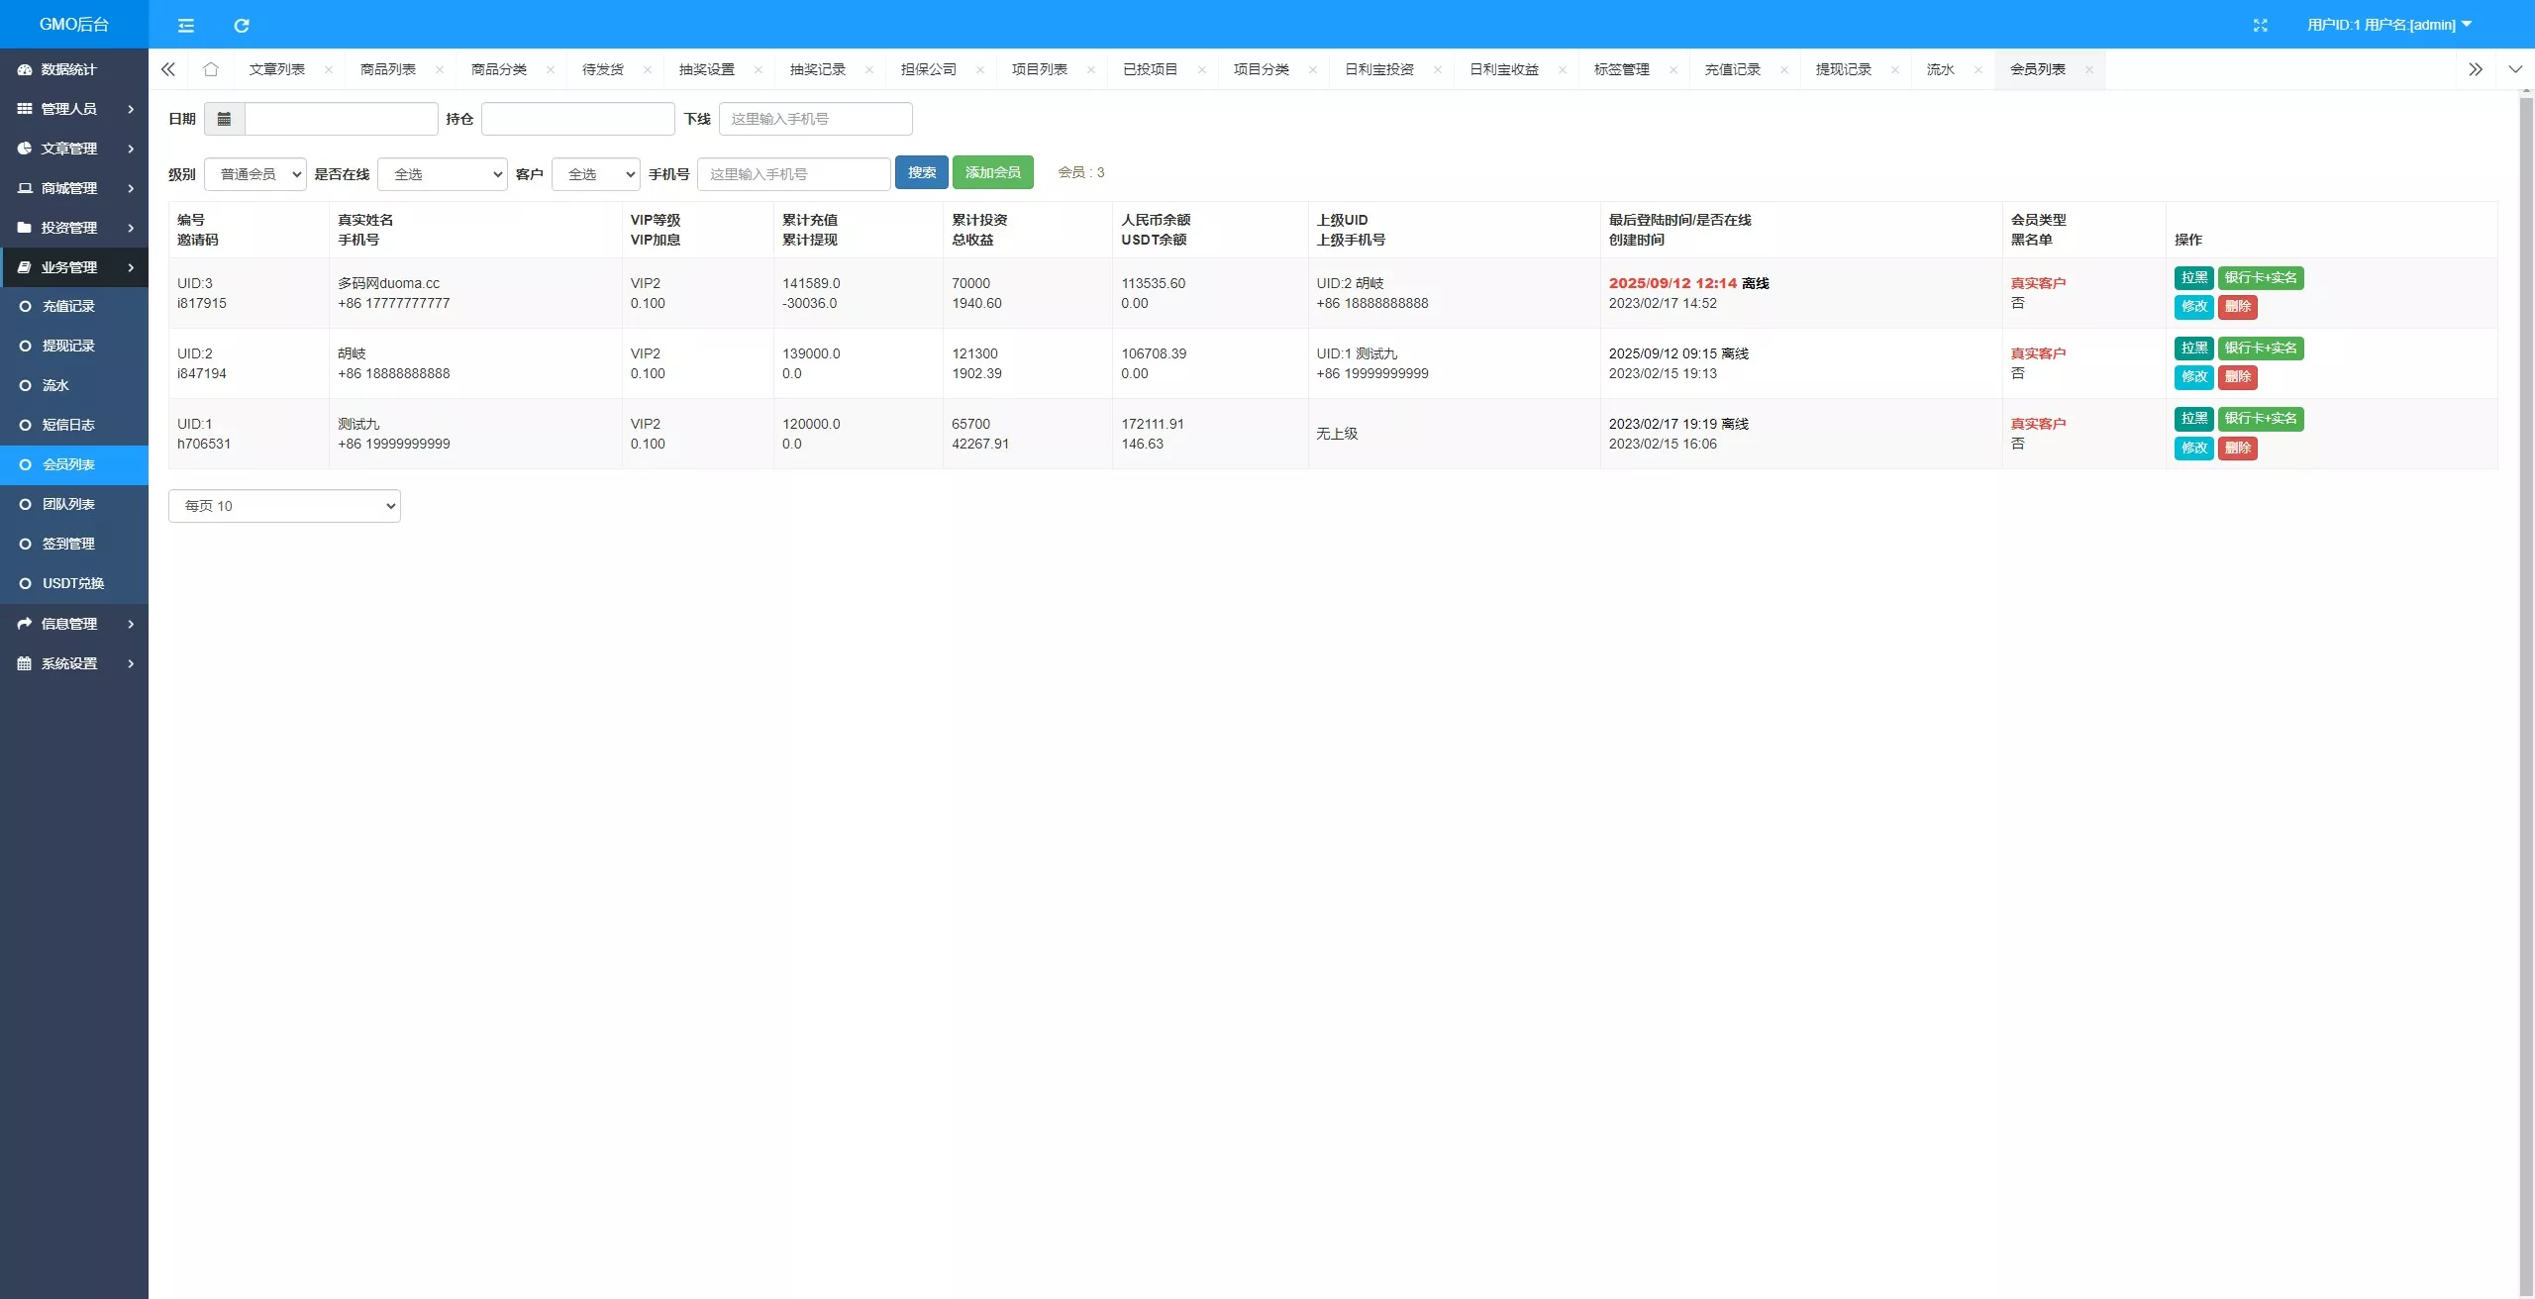Click the home tab icon
This screenshot has width=2535, height=1299.
(210, 69)
